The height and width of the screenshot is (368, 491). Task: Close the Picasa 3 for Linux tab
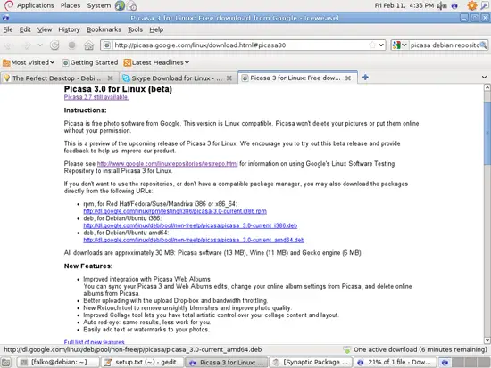click(x=348, y=78)
